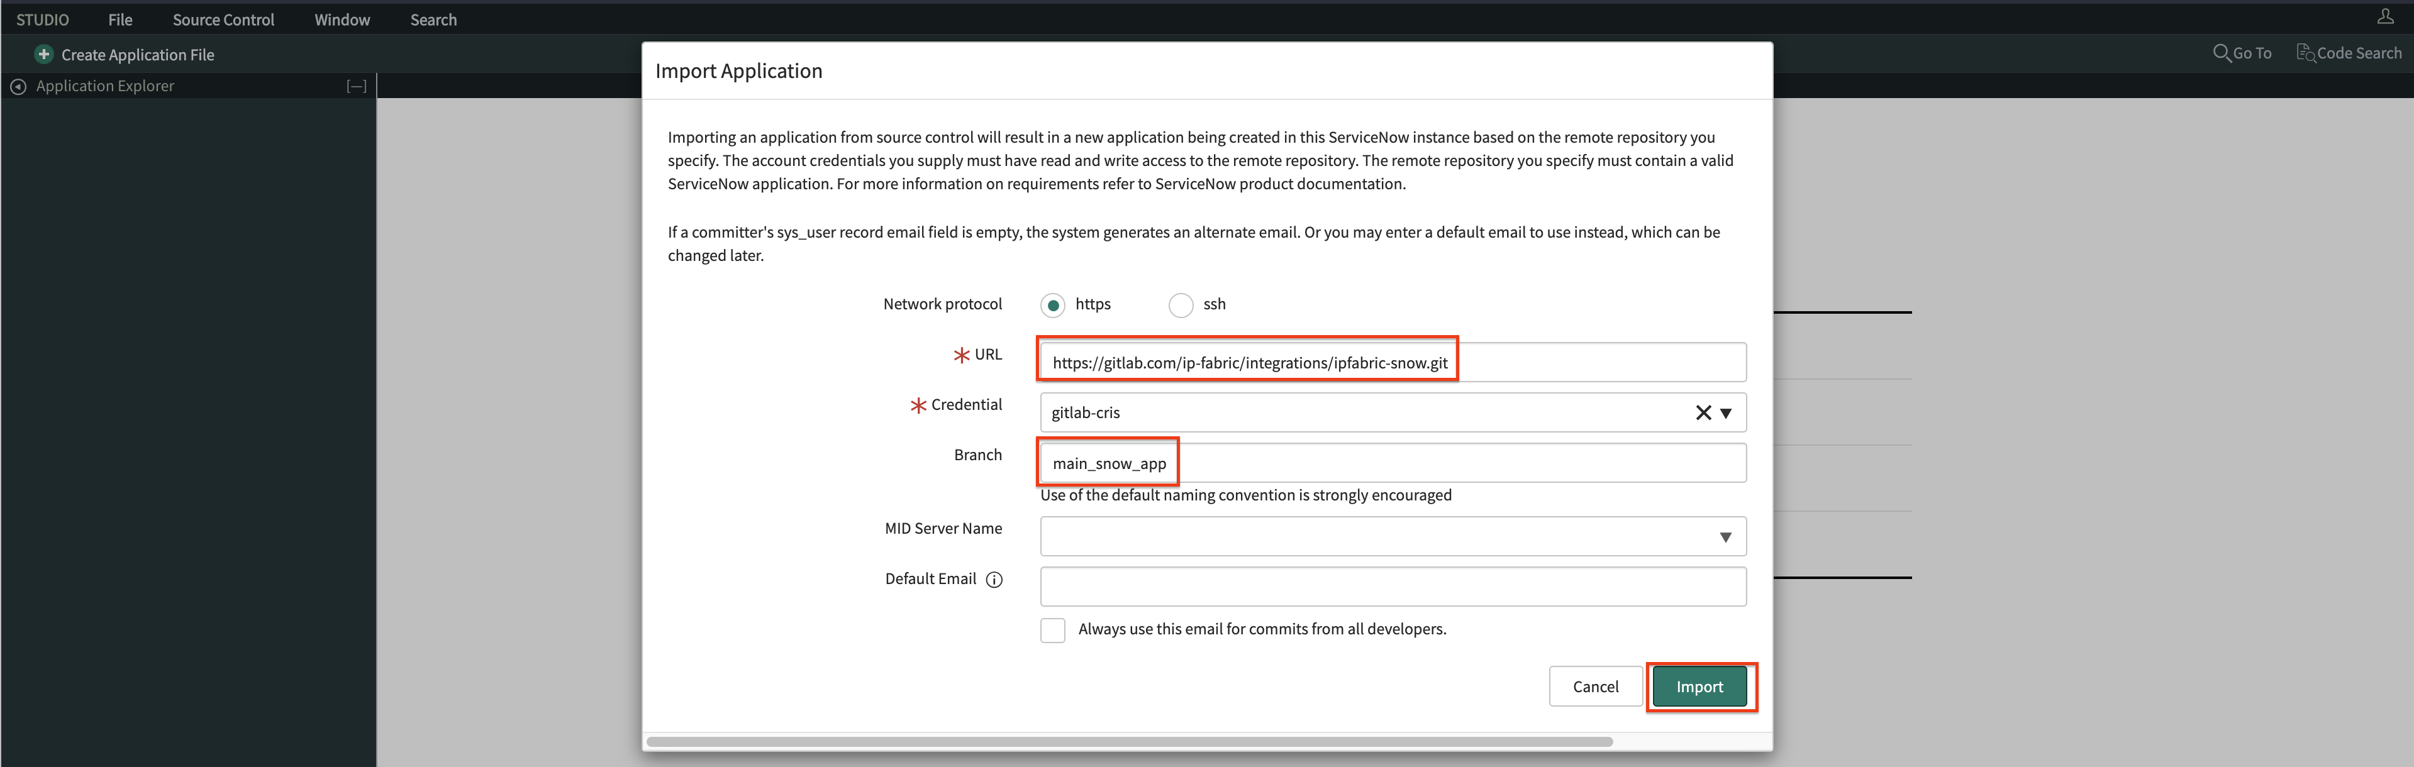Click the dialog horizontal scrollbar
2414x767 pixels.
pyautogui.click(x=1129, y=742)
